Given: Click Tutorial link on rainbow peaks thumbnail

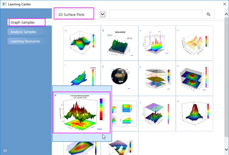Looking at the screenshot, I should coord(167,53).
